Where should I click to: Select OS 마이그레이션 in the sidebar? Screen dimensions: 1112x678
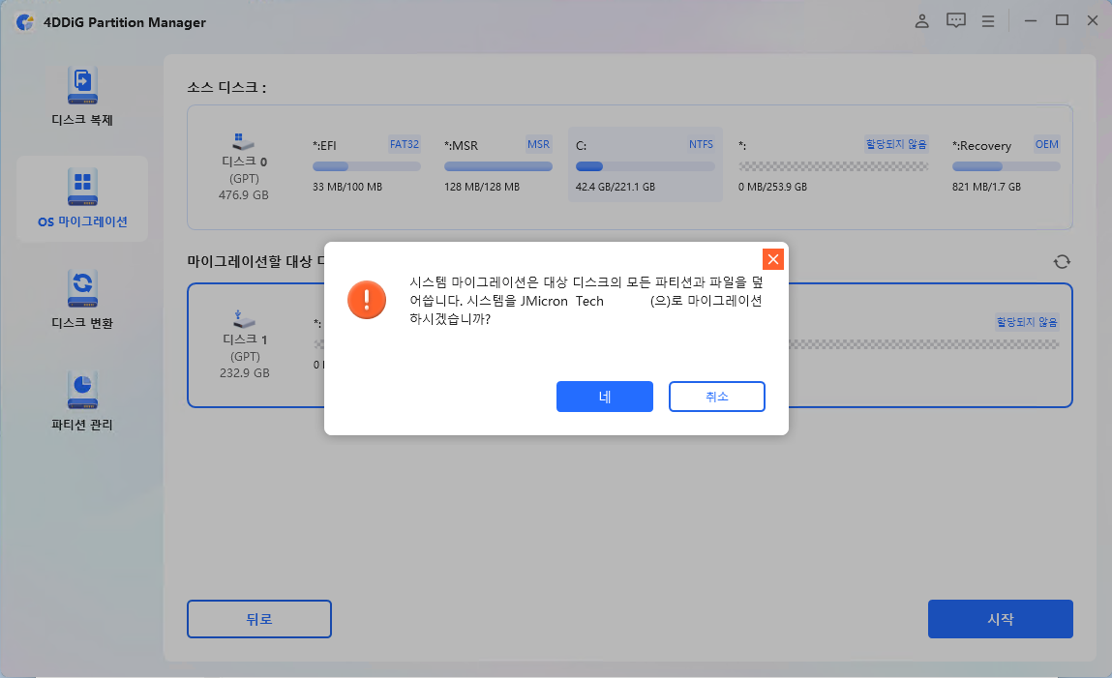click(82, 199)
